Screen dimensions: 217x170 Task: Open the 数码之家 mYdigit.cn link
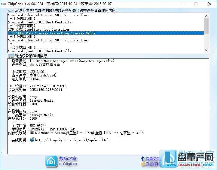(x=68, y=161)
